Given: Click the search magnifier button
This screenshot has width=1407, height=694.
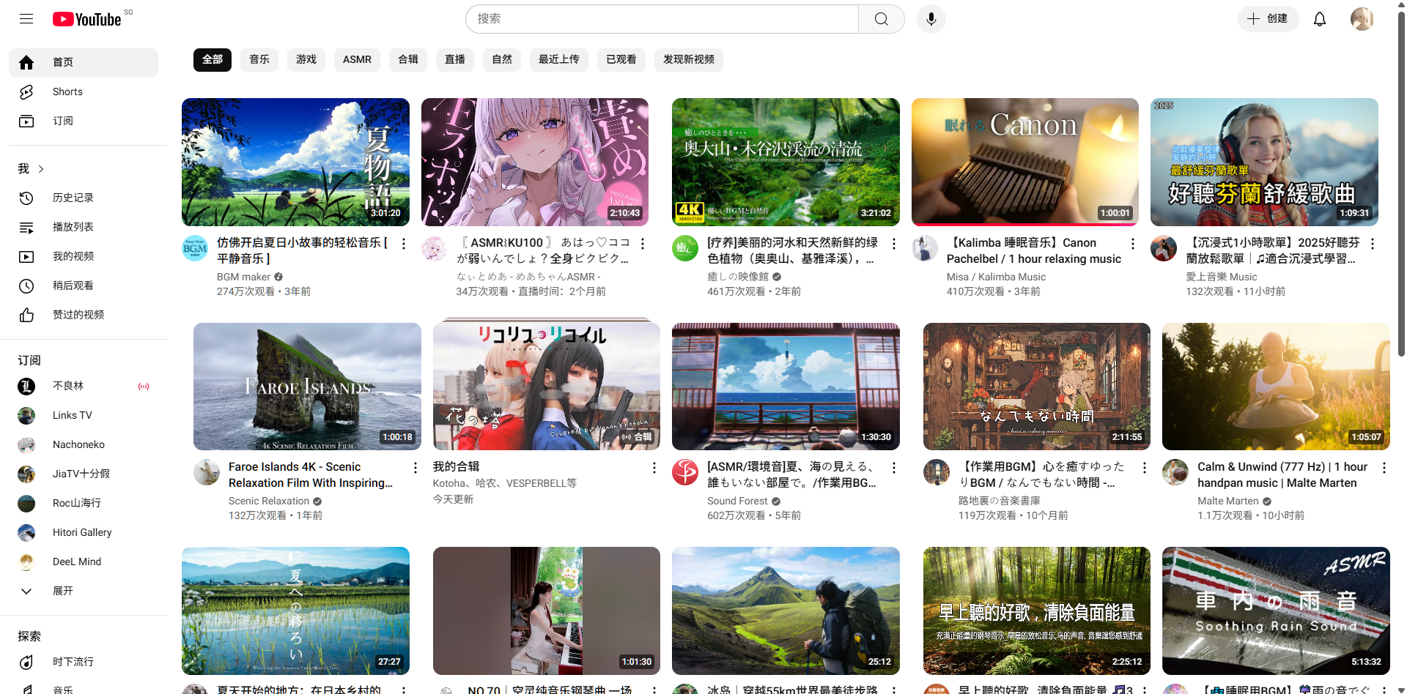Looking at the screenshot, I should coord(881,19).
